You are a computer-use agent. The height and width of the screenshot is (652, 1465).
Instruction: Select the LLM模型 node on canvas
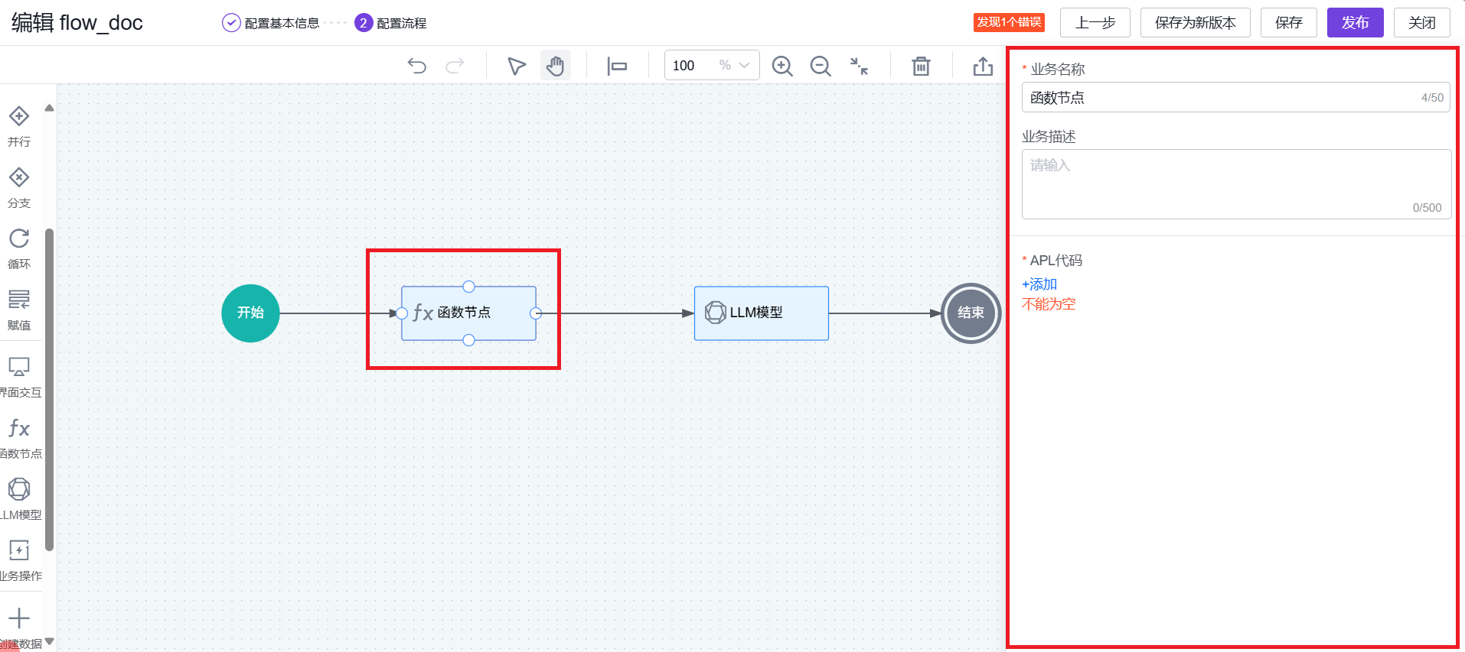[761, 313]
